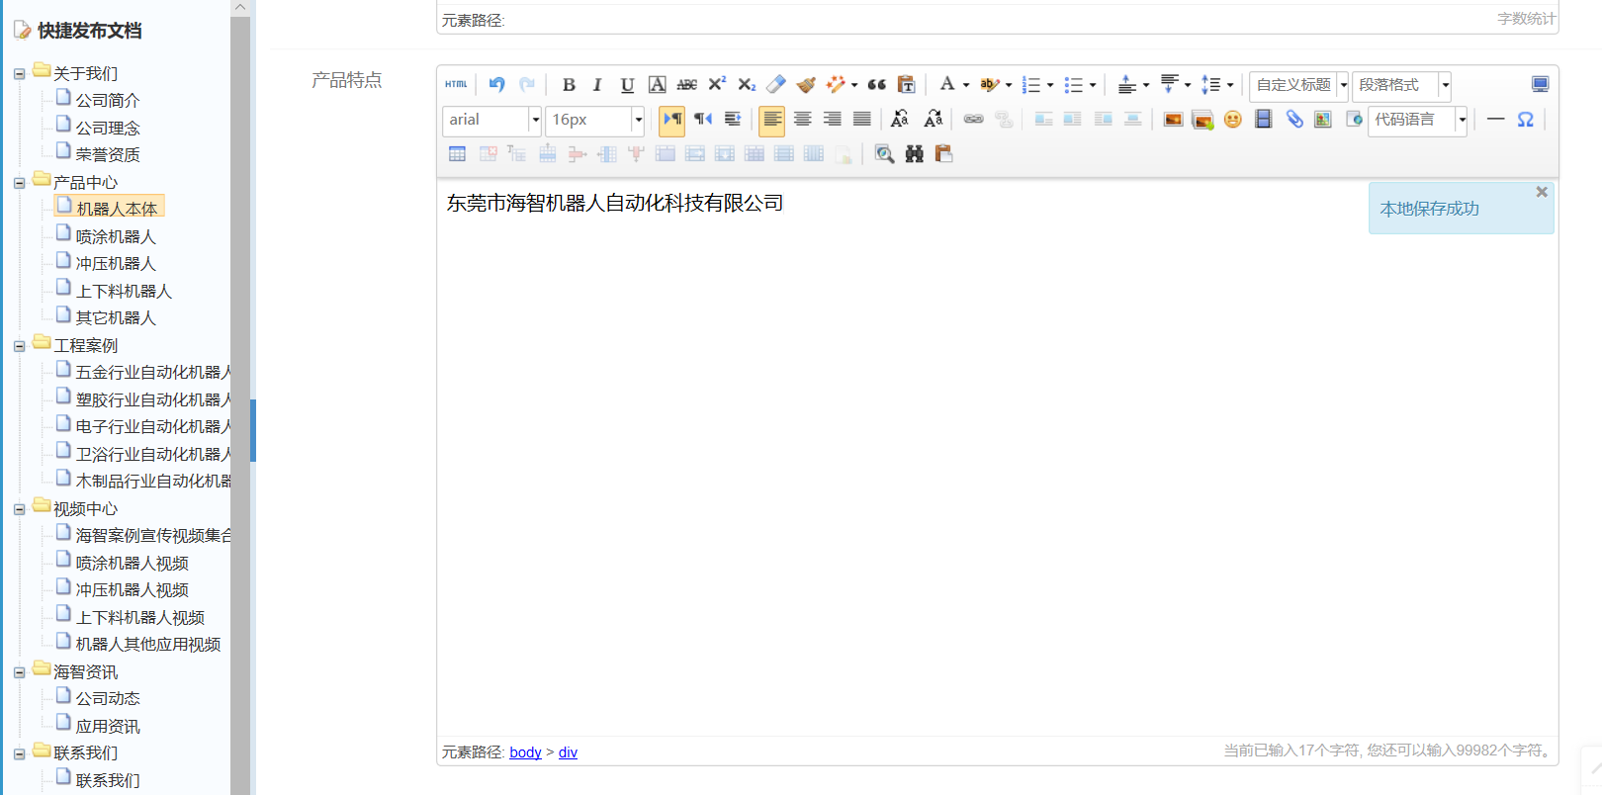Screen dimensions: 1602x795
Task: Open the 公司简介 document
Action: (108, 100)
